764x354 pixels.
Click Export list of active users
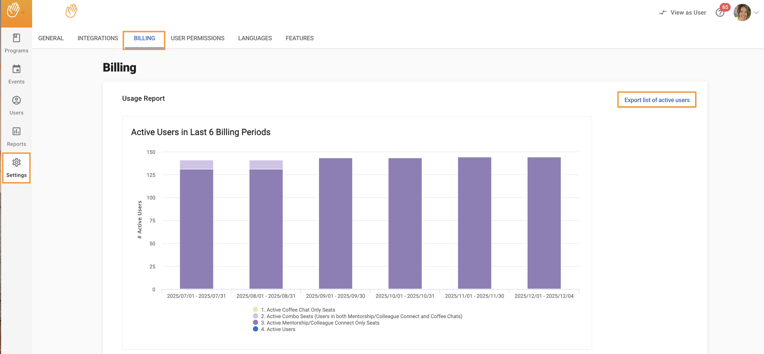(x=657, y=100)
